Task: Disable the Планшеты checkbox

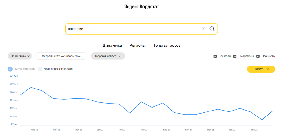Action: tap(258, 56)
